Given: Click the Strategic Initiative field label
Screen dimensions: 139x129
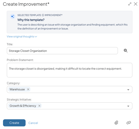Looking at the screenshot, I should 19,99.
